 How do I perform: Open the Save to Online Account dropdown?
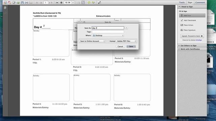pos(92,41)
